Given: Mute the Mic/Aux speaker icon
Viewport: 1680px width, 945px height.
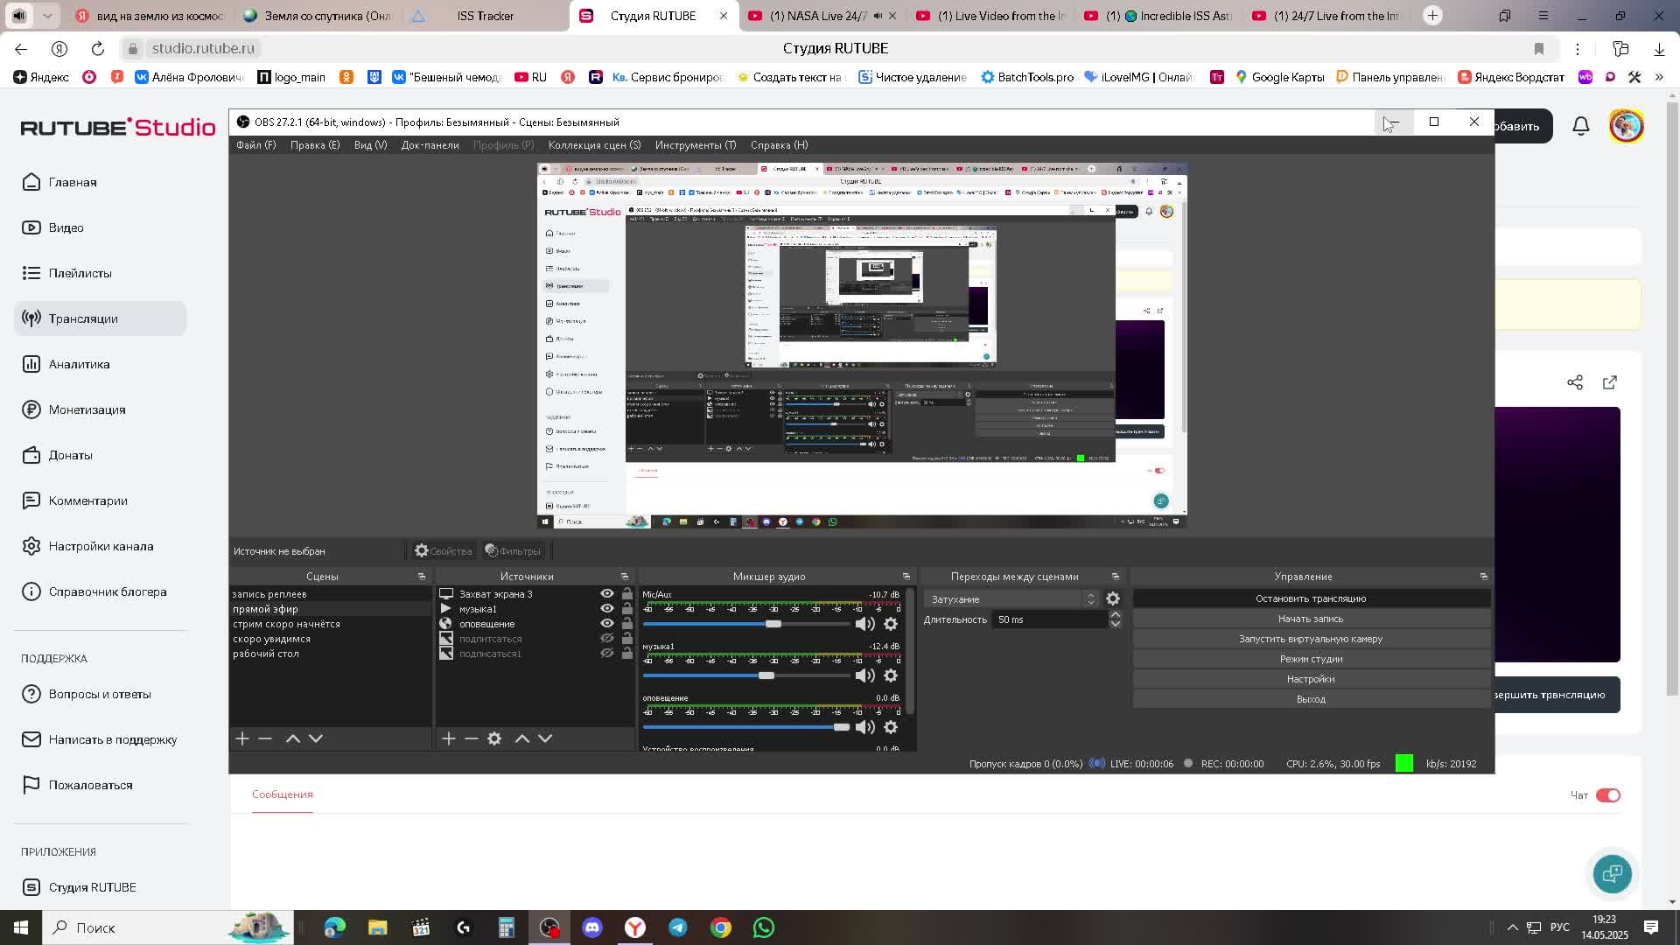Looking at the screenshot, I should tap(864, 624).
